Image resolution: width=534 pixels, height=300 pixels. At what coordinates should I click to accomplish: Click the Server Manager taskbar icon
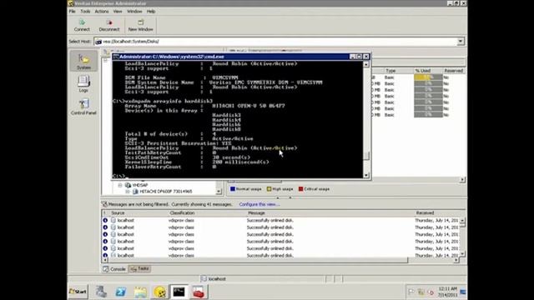pos(101,292)
